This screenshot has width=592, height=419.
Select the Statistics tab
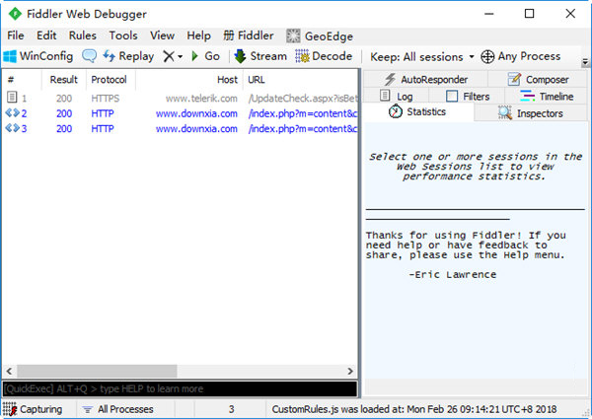[417, 111]
